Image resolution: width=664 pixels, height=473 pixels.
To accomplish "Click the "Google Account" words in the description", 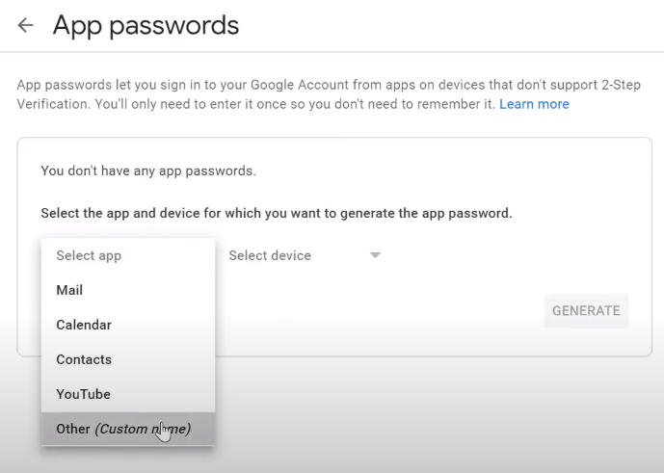I will point(290,85).
